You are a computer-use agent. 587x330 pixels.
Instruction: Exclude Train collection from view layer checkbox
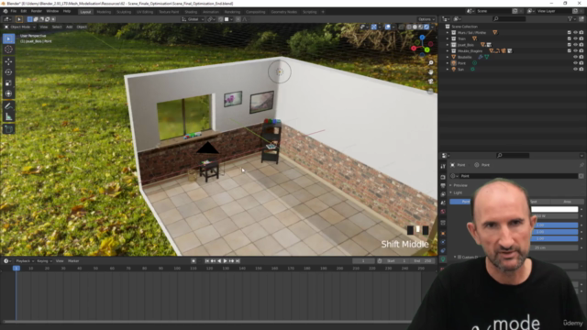coord(570,38)
